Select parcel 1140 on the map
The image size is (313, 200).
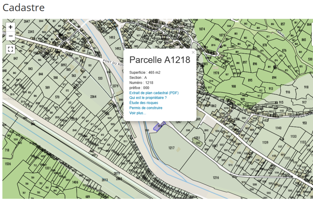pos(278,128)
